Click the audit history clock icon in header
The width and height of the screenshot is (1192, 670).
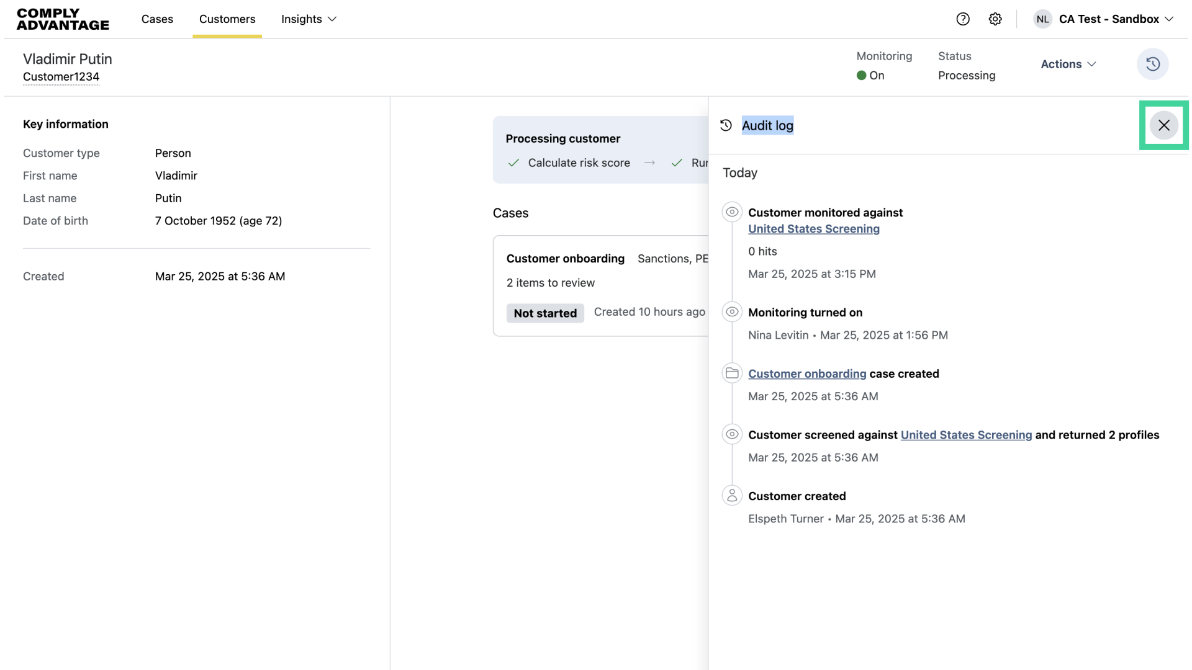(1152, 64)
